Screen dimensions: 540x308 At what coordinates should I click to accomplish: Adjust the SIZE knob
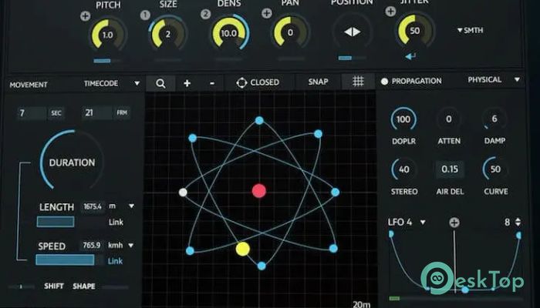pyautogui.click(x=168, y=34)
